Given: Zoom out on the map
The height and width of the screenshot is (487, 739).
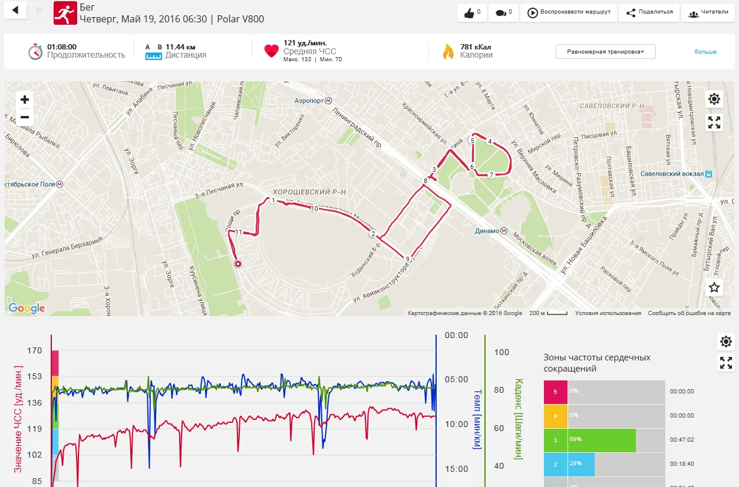Looking at the screenshot, I should tap(25, 117).
